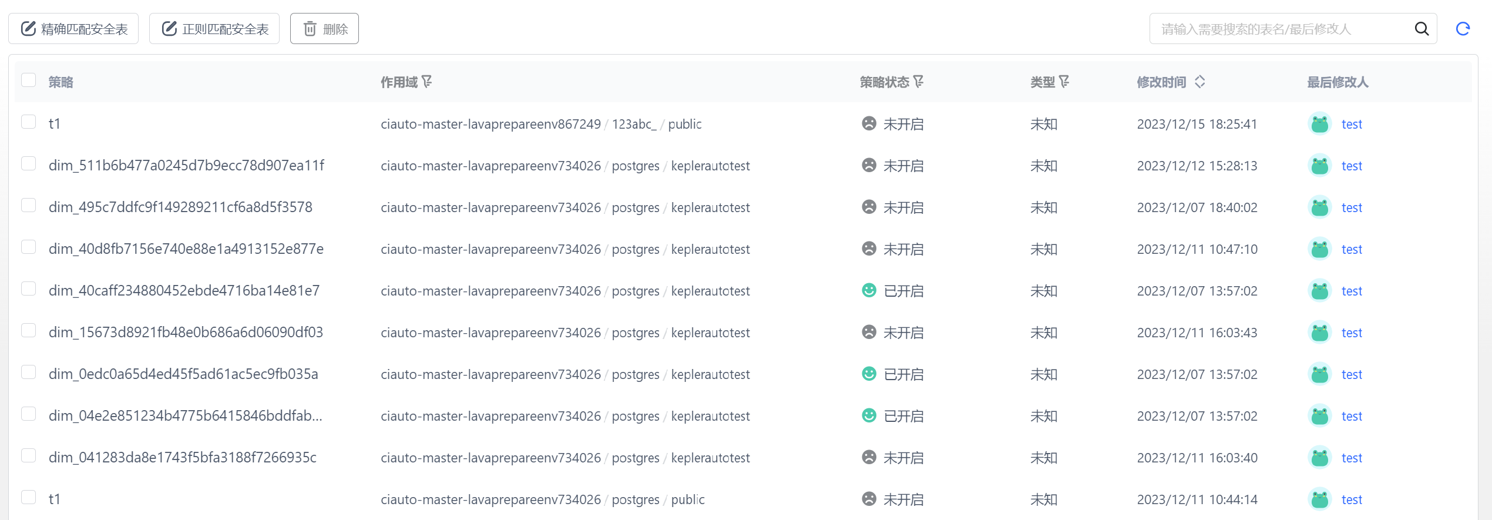Click policy name dim_041283da8e1743f5bfa3188f7266935c
The width and height of the screenshot is (1492, 520).
tap(183, 458)
